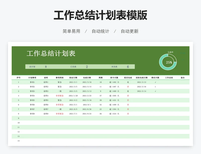The image size is (201, 154).
Task: Click the cycle cell showing 56
Action: coord(100,114)
